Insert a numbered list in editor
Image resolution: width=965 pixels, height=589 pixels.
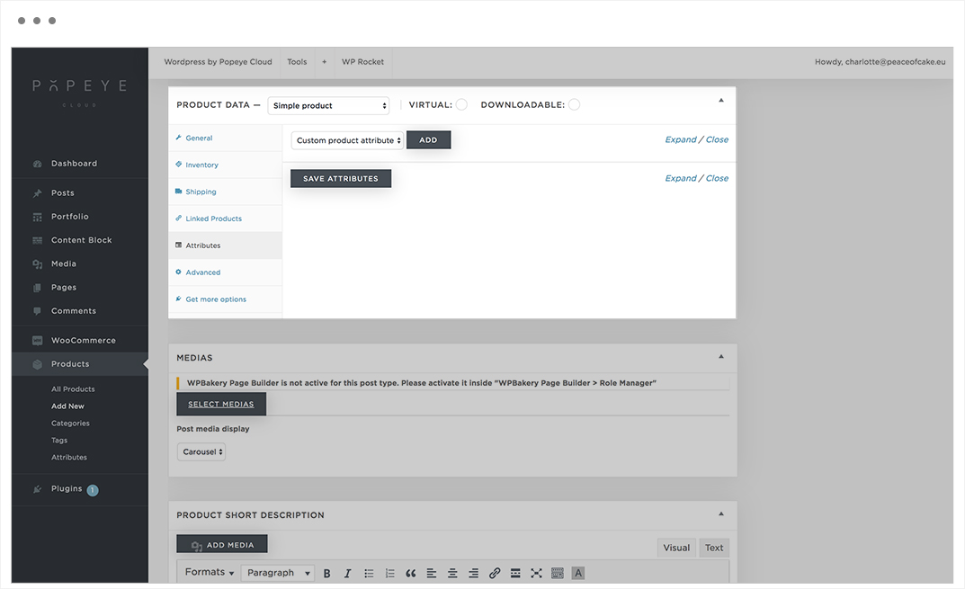click(x=389, y=574)
